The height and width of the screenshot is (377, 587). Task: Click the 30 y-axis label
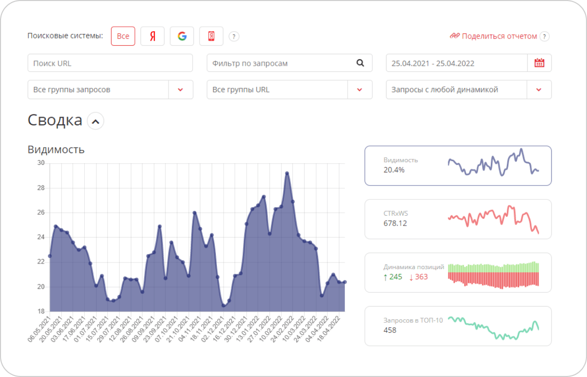pyautogui.click(x=41, y=163)
